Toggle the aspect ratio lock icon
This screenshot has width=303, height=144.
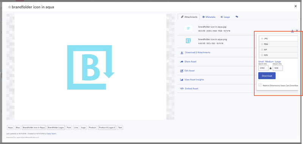[x=270, y=68]
